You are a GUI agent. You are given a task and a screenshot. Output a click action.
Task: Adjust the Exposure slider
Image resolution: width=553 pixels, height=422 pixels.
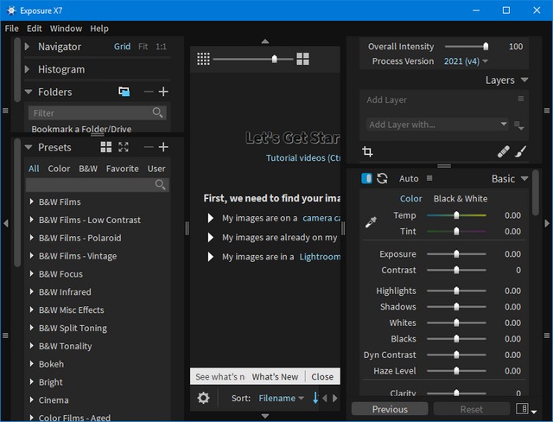click(x=456, y=254)
